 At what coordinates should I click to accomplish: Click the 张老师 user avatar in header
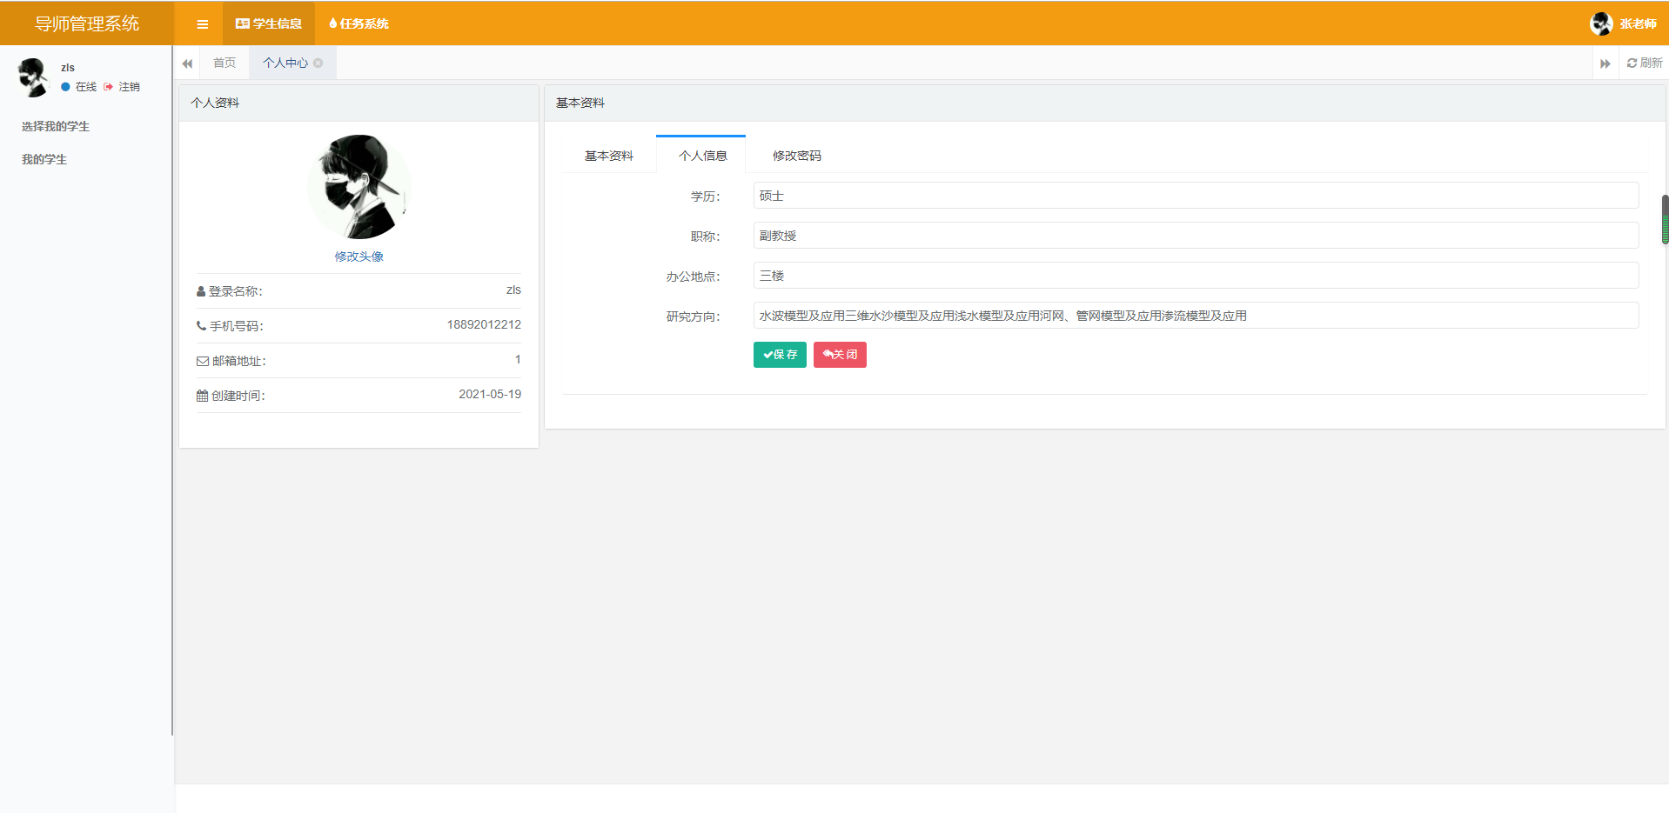click(x=1601, y=24)
